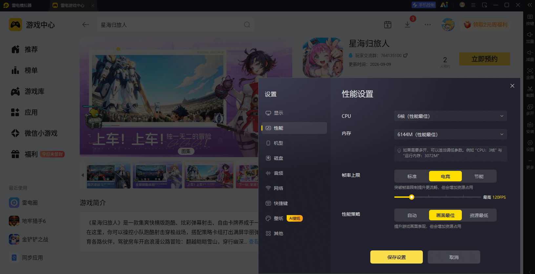The height and width of the screenshot is (274, 535).
Task: Click the copy group number icon
Action: point(405,55)
